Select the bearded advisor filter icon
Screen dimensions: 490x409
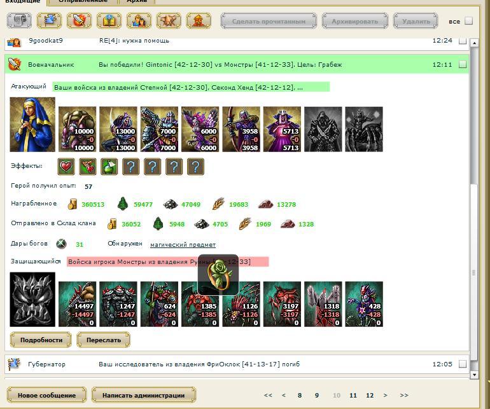tap(199, 21)
